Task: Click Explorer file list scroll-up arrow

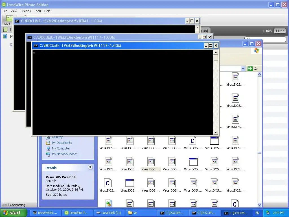Action: pos(260,74)
